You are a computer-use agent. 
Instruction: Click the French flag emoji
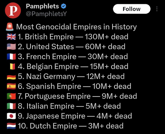tap(11, 56)
